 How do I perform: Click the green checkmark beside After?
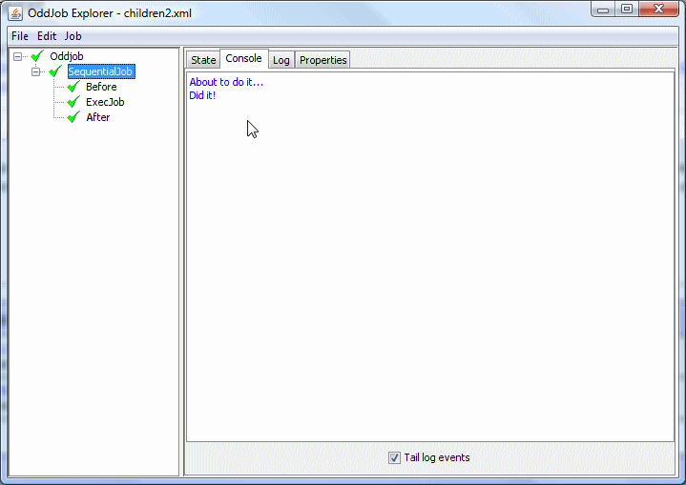point(73,117)
